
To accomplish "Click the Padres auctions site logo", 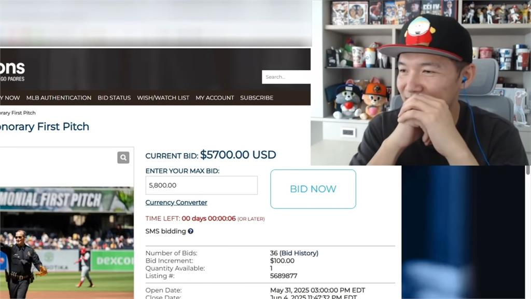I will click(x=12, y=71).
